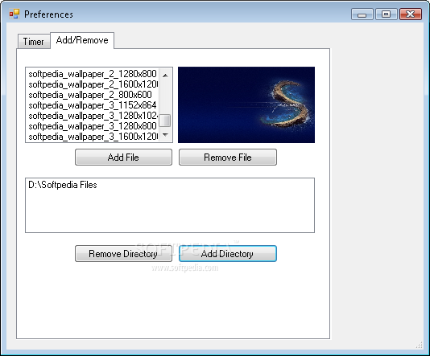The height and width of the screenshot is (356, 430).
Task: Select softpedia_wallpaper_2_1280x800 in the file list
Action: 93,74
